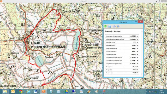The width and height of the screenshot is (167, 94).
Task: Click the clock in the system tray
Action: [162, 92]
